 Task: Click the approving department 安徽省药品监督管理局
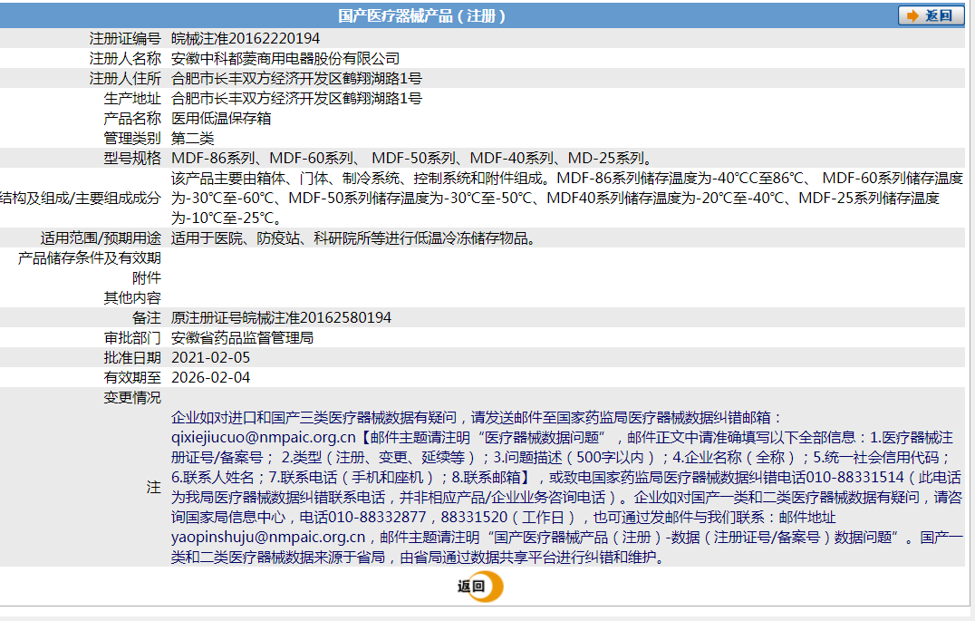click(243, 337)
